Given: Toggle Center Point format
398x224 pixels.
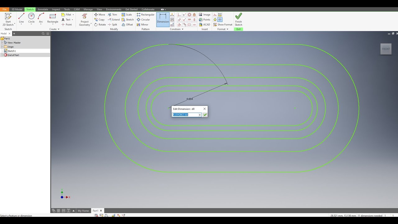Looking at the screenshot, I should 220,20.
